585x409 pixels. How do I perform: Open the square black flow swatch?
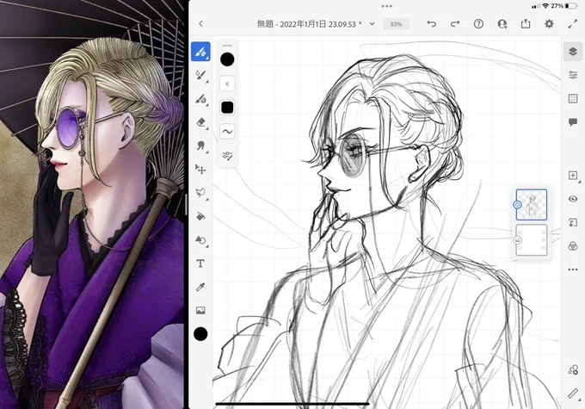click(x=227, y=108)
